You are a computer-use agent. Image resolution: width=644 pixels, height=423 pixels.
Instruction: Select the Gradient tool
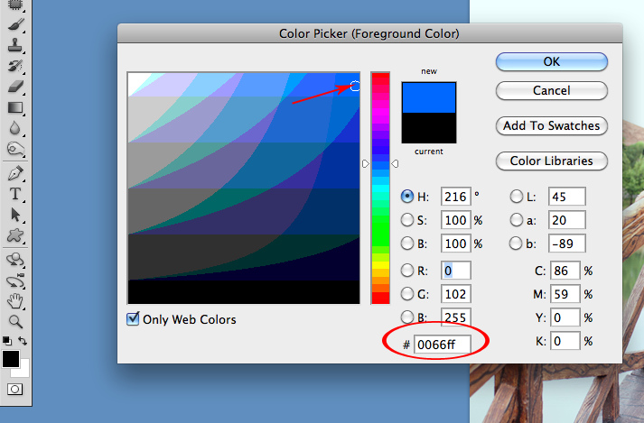click(x=15, y=107)
